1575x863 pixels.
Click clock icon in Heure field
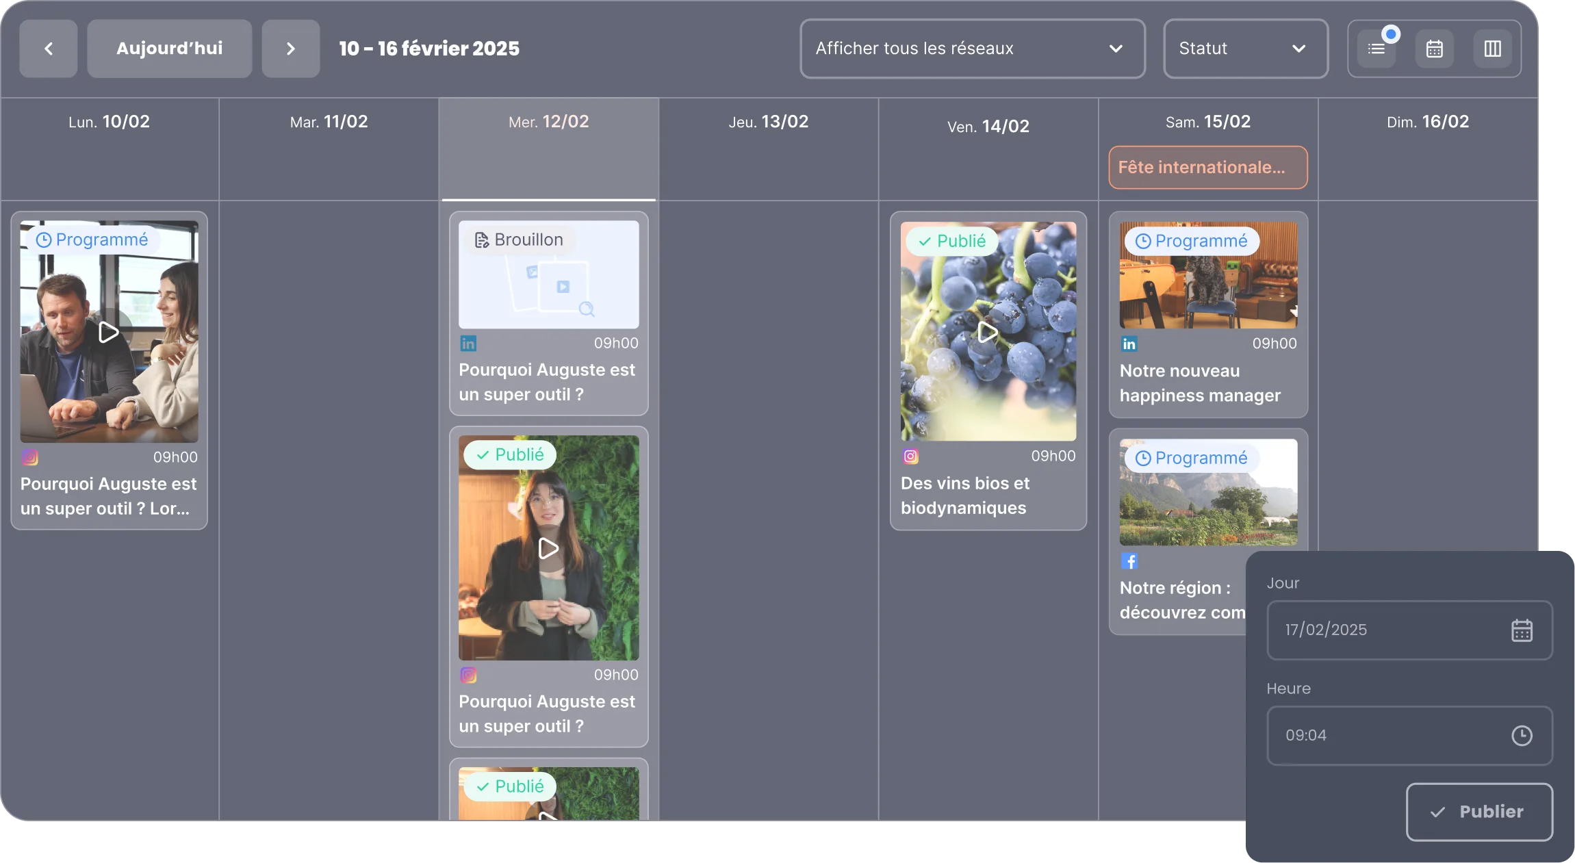coord(1522,736)
